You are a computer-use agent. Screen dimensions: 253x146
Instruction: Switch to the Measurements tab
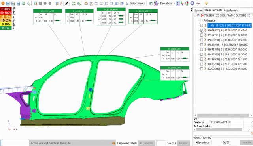(213, 10)
